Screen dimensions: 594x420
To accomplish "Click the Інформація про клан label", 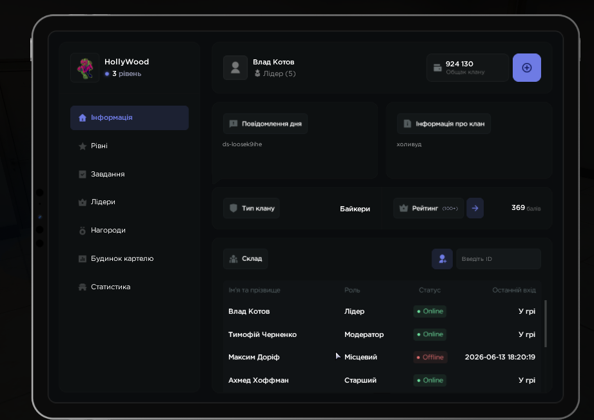I will pyautogui.click(x=444, y=124).
